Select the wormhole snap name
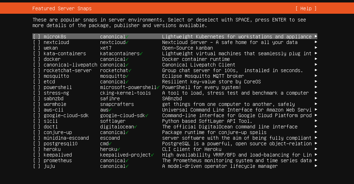Screen dimensions: 354x184 55,104
